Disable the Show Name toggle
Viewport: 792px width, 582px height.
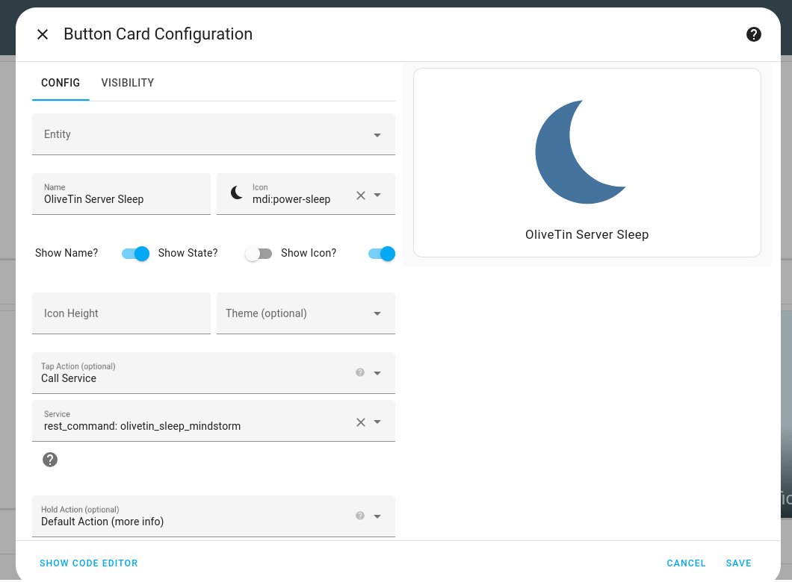tap(135, 254)
